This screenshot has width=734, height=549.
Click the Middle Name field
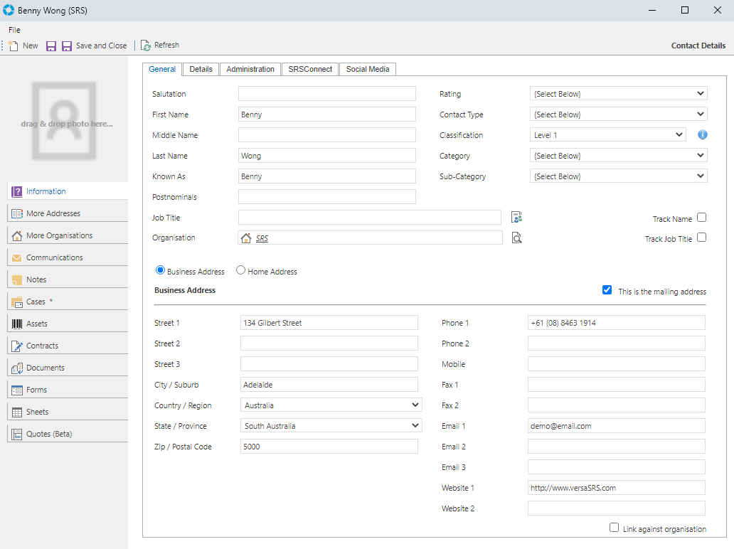point(326,135)
